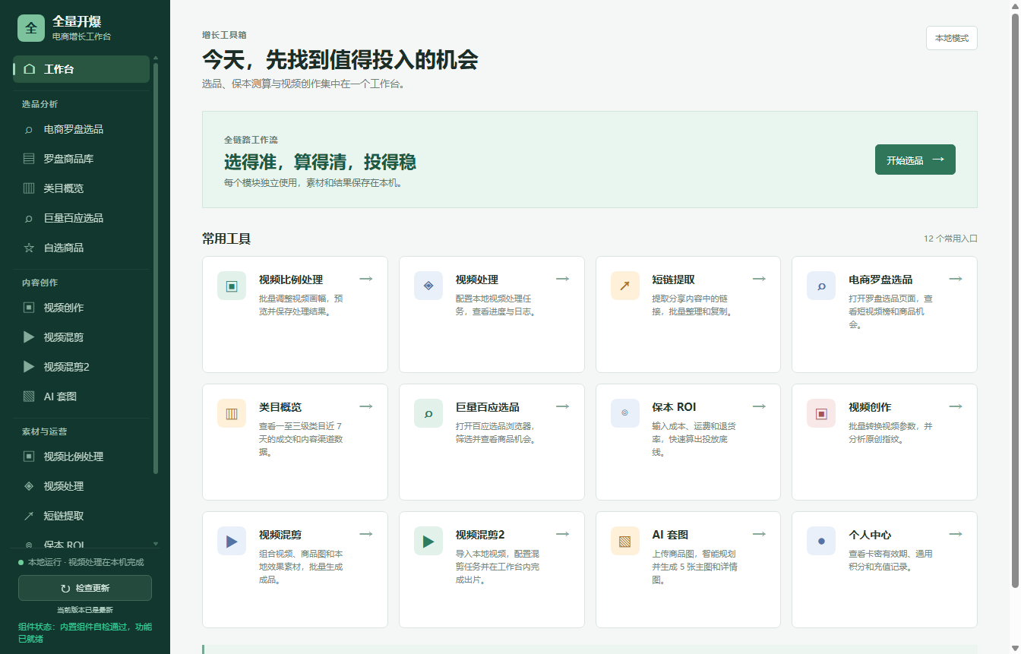Select 巨量百应选品 in the sidebar

tap(81, 218)
